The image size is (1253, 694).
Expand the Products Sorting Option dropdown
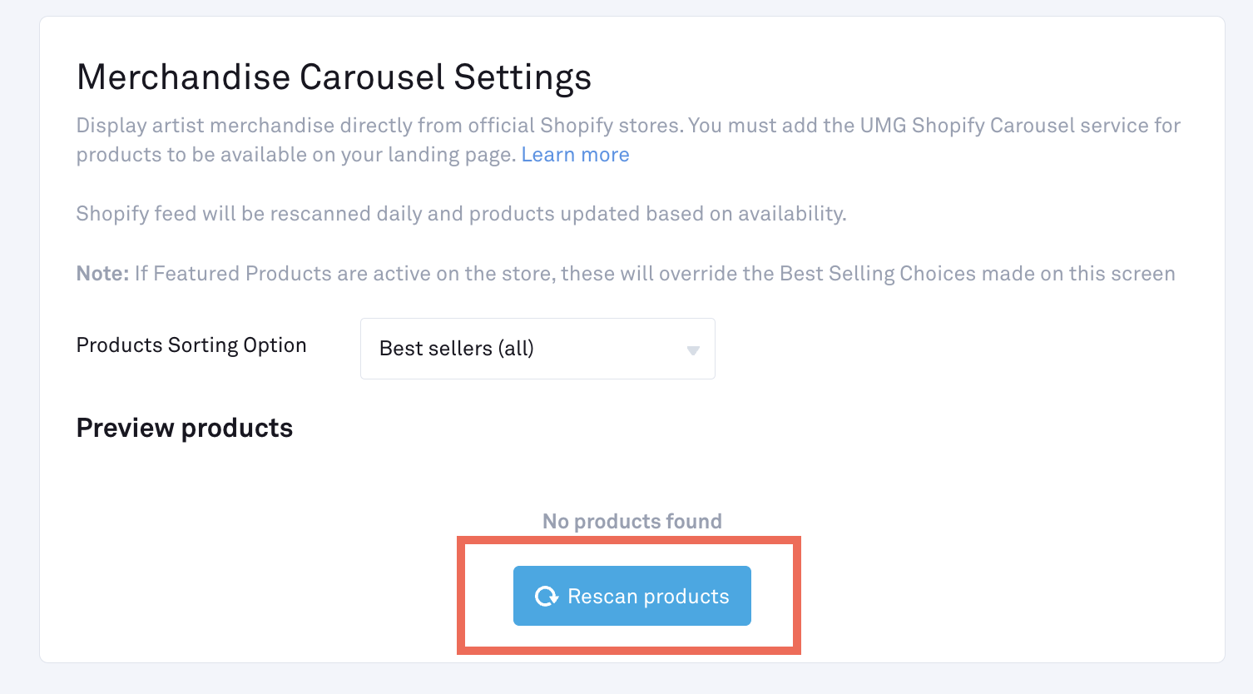pyautogui.click(x=537, y=349)
